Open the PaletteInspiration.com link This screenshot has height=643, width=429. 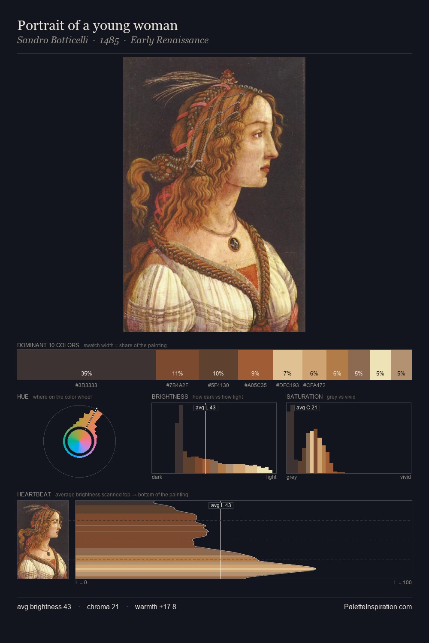(378, 607)
